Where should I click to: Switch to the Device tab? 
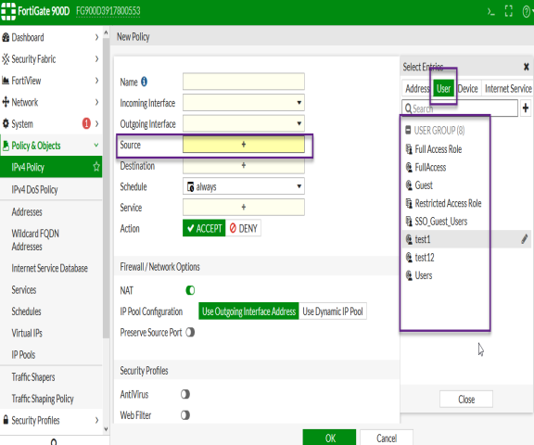coord(467,89)
